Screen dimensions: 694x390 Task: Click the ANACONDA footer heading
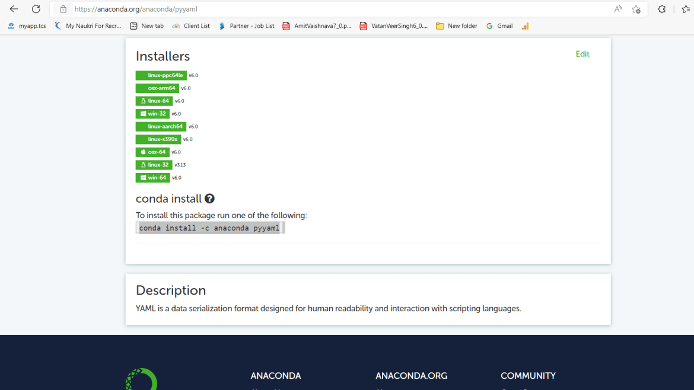point(276,376)
